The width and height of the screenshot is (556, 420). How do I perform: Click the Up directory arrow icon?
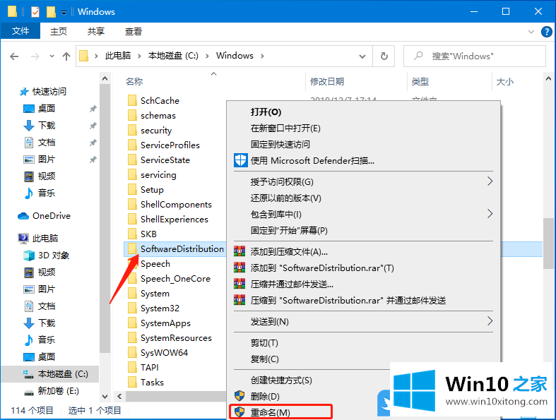66,56
